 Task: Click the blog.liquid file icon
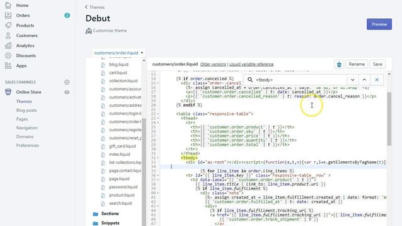[103, 65]
